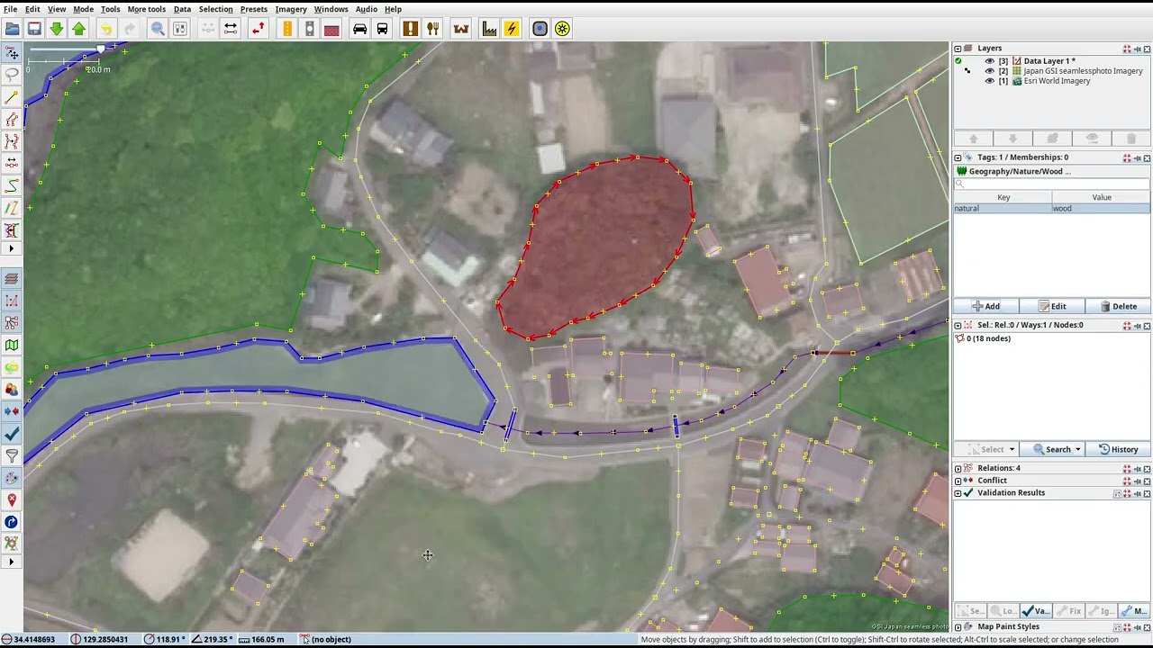
Task: Click the yellow sun icon in toolbar
Action: coord(562,29)
